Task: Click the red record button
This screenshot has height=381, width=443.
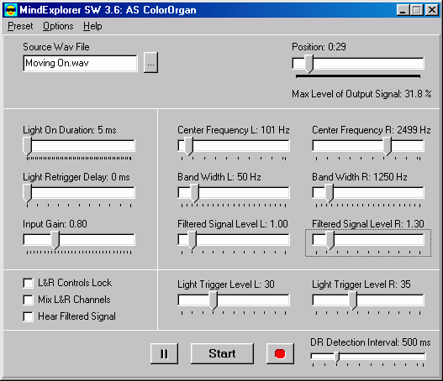Action: [x=280, y=353]
